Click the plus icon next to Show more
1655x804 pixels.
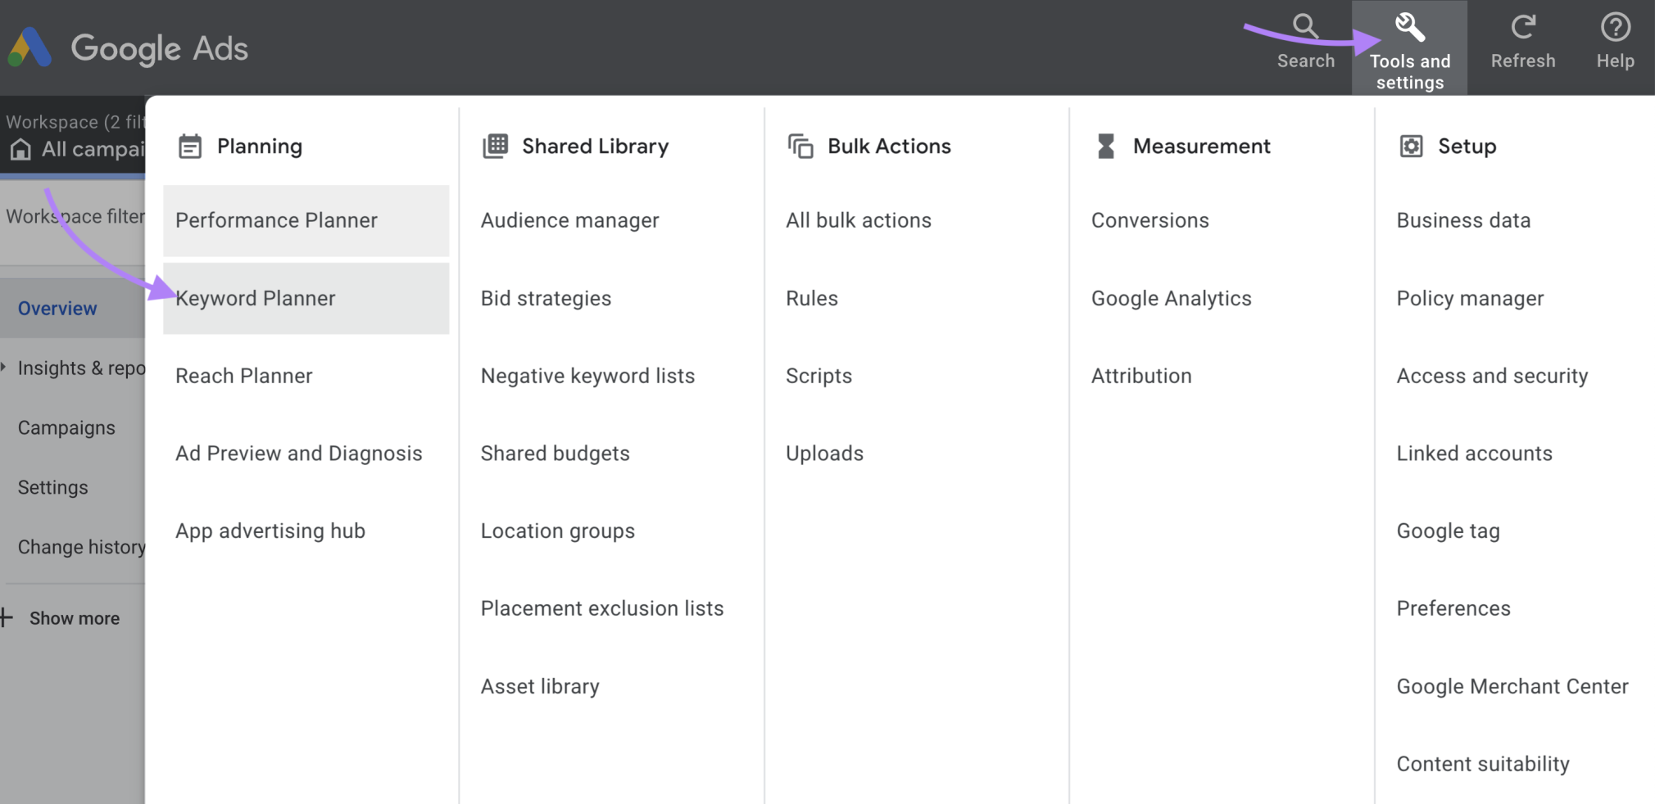7,617
